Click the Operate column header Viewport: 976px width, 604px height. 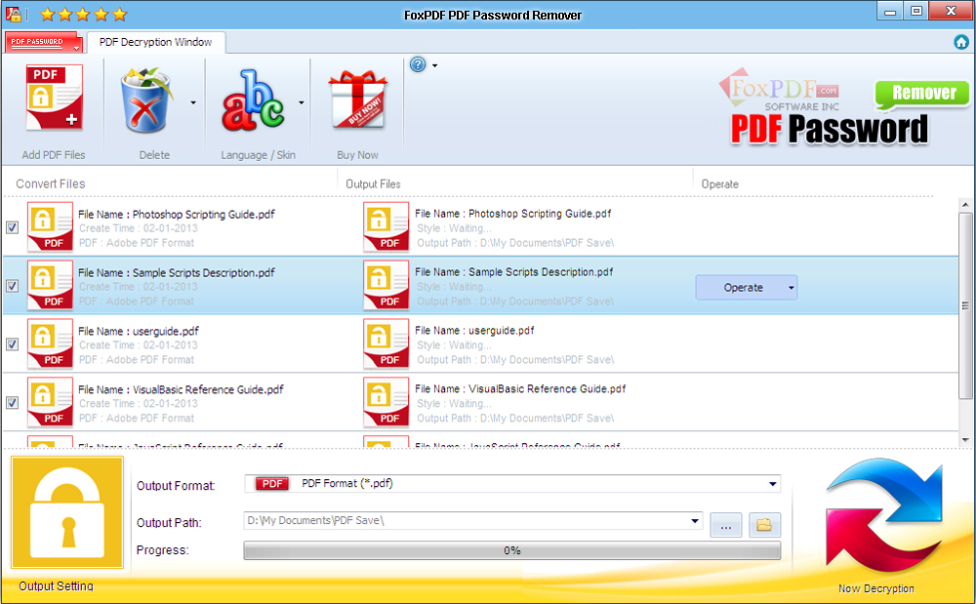(x=719, y=184)
